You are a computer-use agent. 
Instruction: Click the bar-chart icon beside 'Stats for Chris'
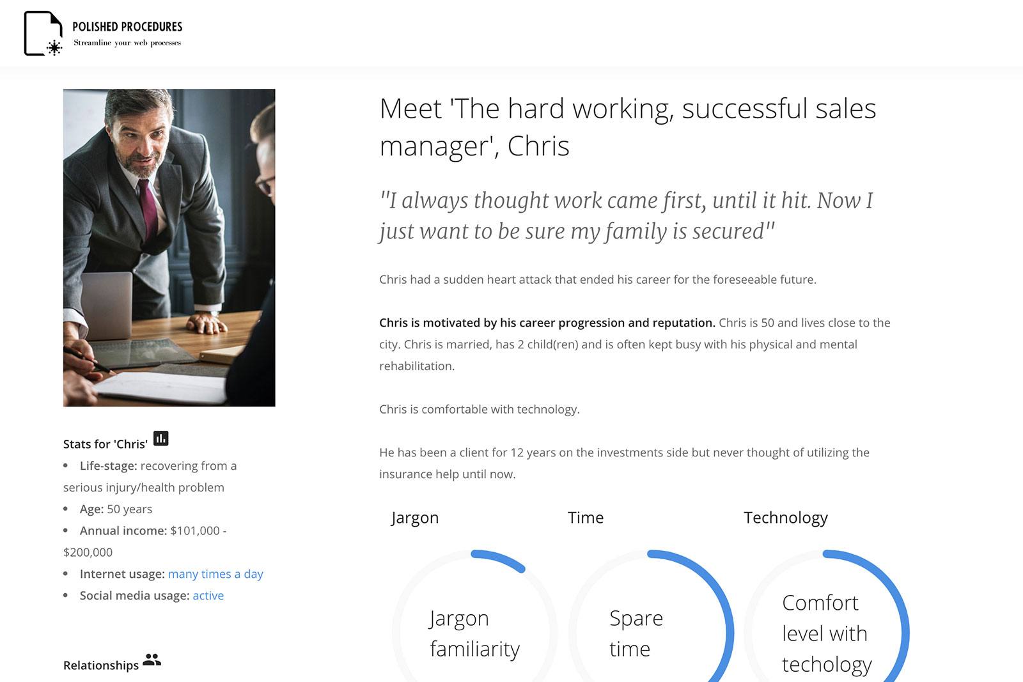[x=162, y=439]
